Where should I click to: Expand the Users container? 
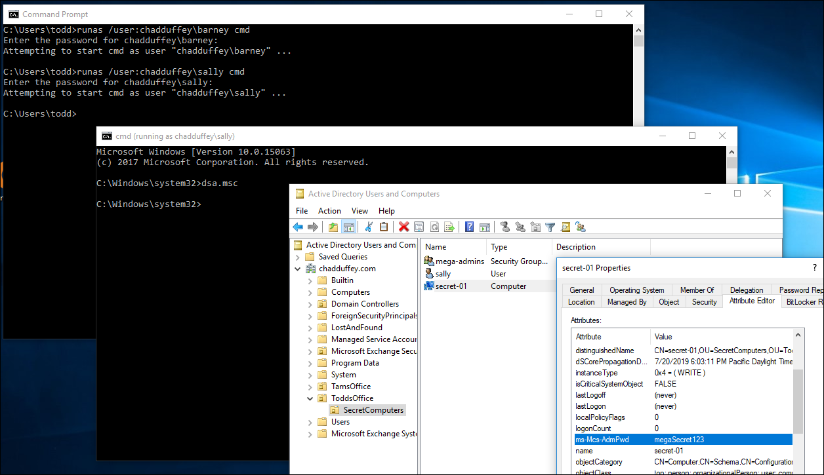[x=310, y=422]
